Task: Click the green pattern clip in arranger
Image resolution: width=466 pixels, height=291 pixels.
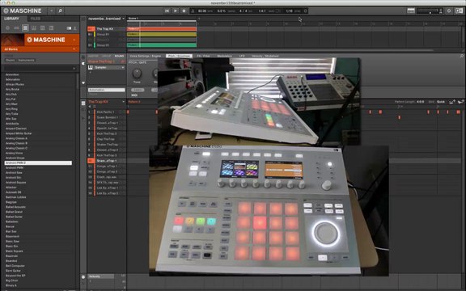Action: (x=162, y=45)
